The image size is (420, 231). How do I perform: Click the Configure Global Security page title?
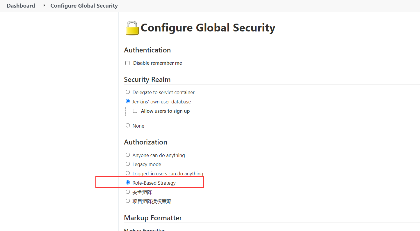pos(208,28)
